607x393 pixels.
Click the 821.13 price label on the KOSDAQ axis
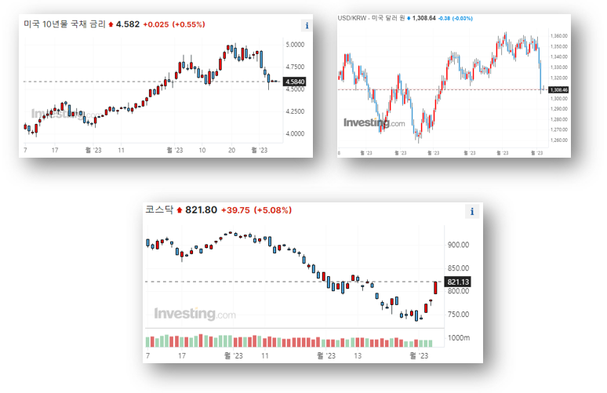[458, 282]
